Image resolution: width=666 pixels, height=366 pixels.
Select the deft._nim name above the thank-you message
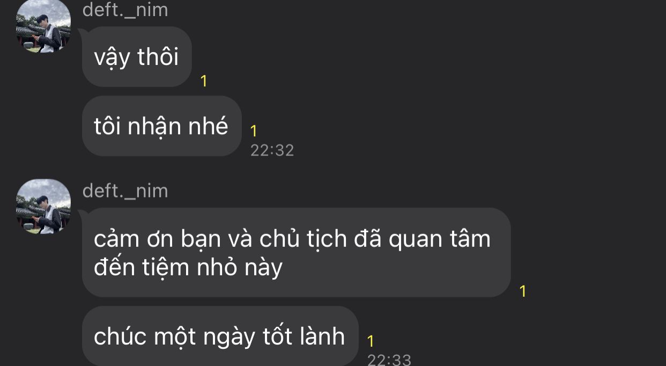tap(125, 191)
